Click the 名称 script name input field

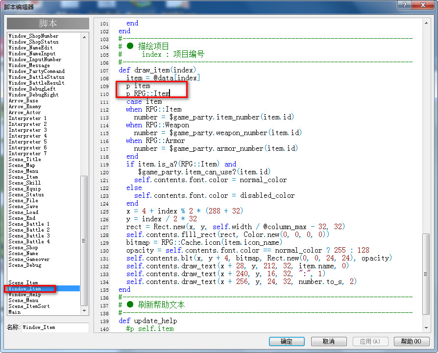click(x=55, y=328)
